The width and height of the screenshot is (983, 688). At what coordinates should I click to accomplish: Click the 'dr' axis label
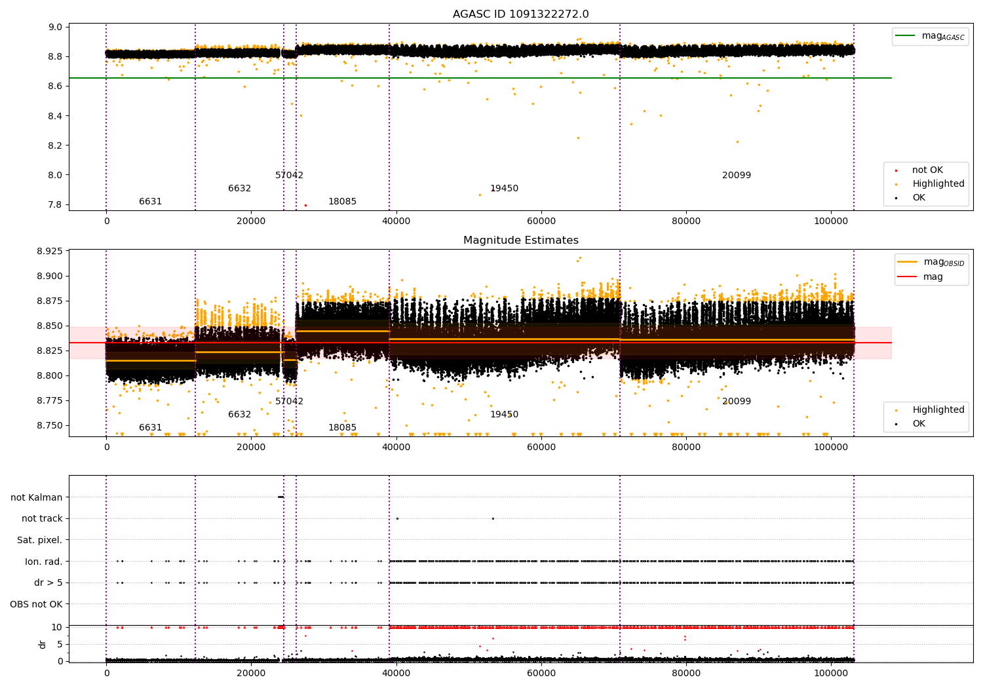[43, 644]
